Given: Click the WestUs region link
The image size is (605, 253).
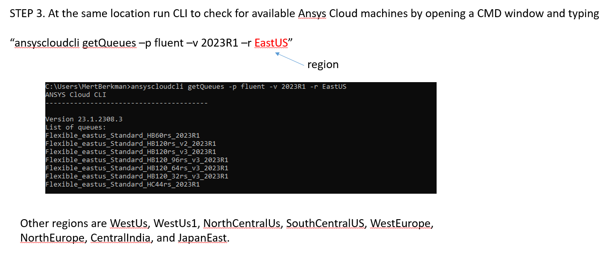Looking at the screenshot, I should [x=128, y=224].
